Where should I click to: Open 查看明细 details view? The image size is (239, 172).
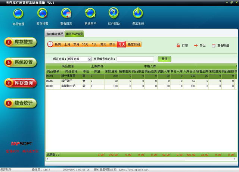214,46
